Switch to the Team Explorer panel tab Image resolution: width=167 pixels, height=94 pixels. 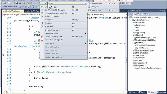click(x=162, y=92)
